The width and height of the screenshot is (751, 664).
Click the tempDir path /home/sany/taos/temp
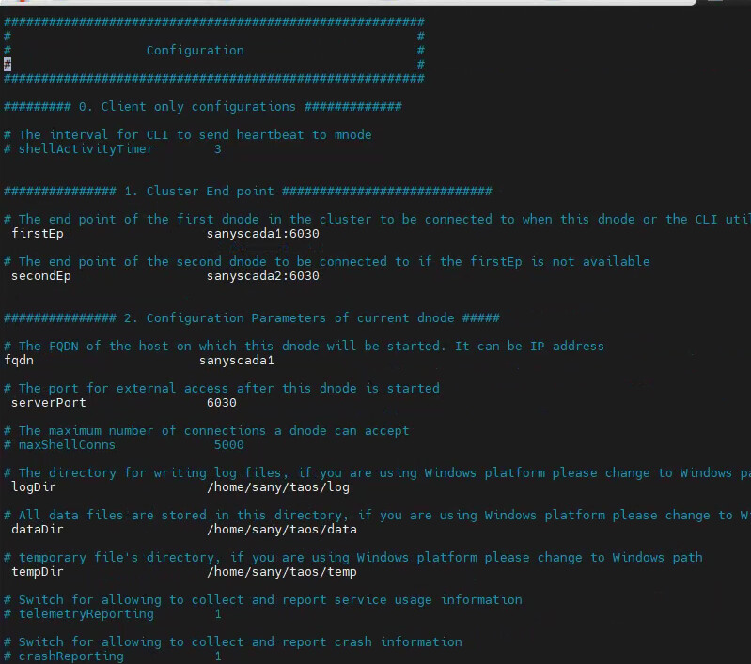point(281,572)
